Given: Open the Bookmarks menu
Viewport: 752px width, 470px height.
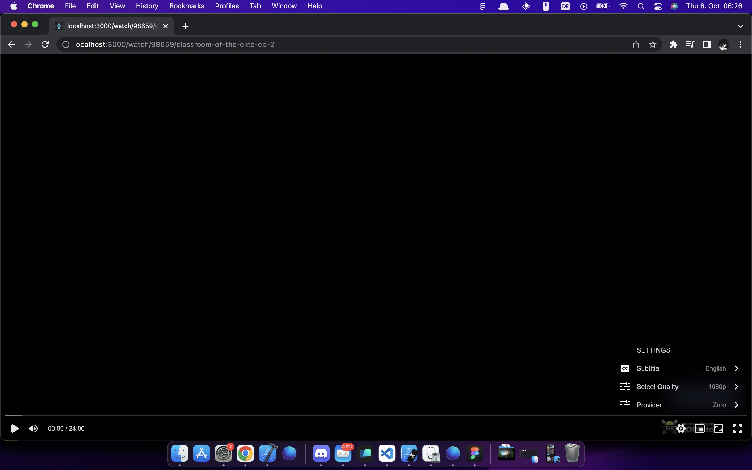Looking at the screenshot, I should tap(186, 6).
